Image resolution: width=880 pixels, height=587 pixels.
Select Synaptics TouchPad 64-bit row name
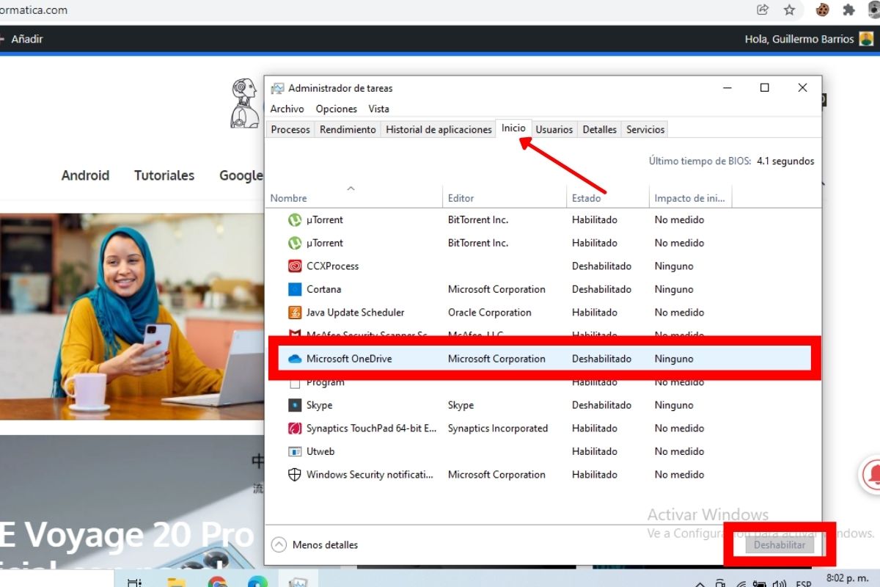371,429
